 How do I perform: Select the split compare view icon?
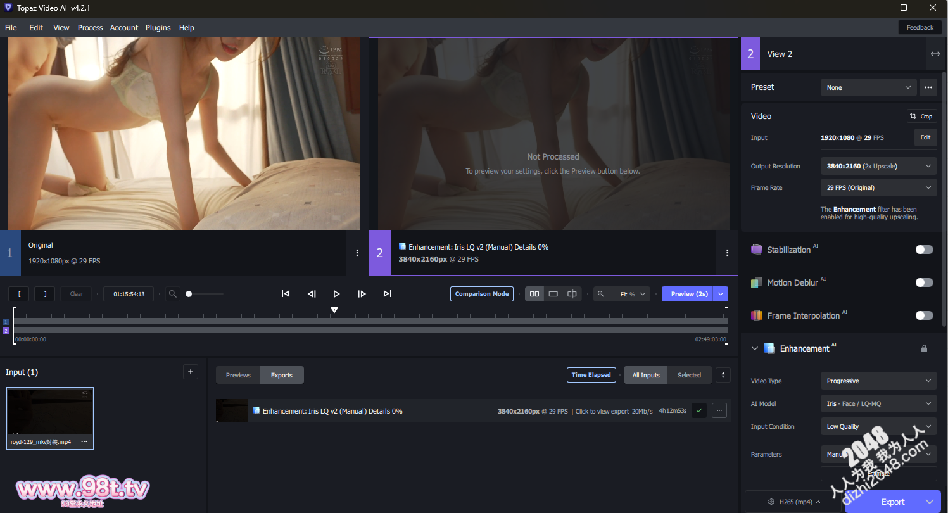(572, 294)
